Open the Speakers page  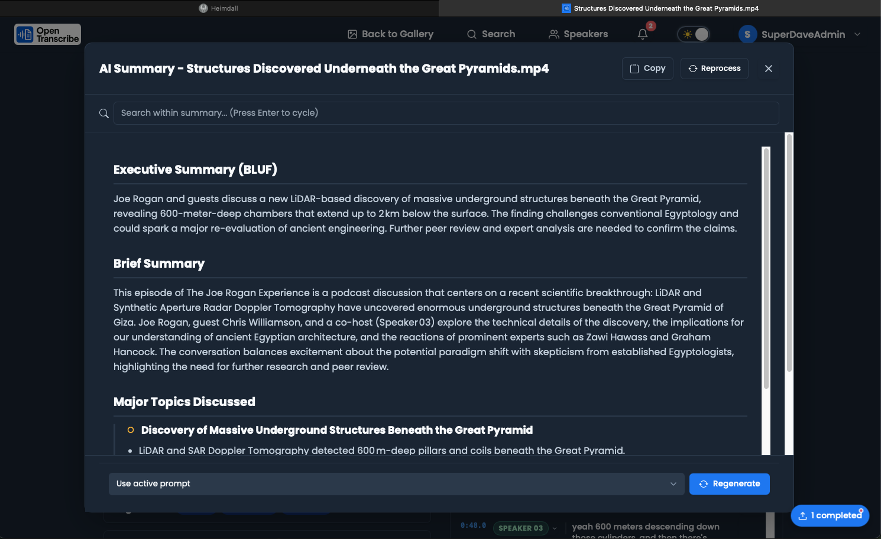point(578,34)
